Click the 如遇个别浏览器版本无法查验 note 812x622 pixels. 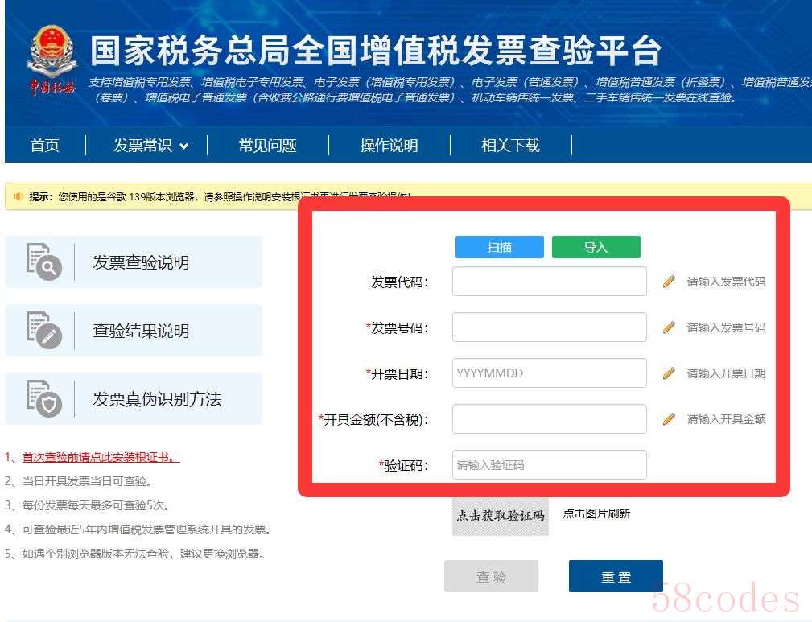coord(136,554)
